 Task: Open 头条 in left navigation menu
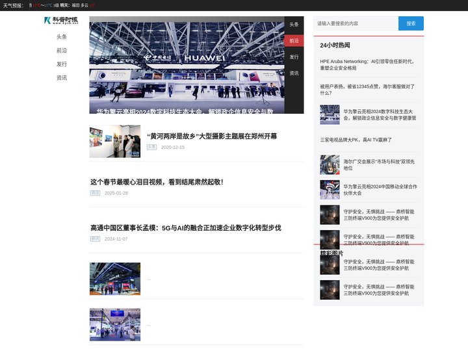tap(62, 36)
